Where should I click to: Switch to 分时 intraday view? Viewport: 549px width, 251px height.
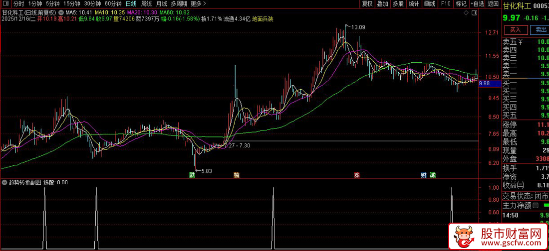click(19, 4)
